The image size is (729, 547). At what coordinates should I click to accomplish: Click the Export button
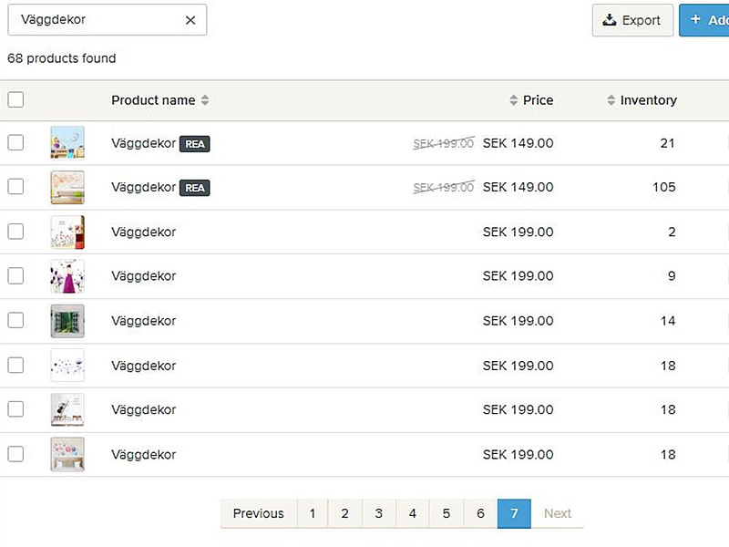pos(632,20)
